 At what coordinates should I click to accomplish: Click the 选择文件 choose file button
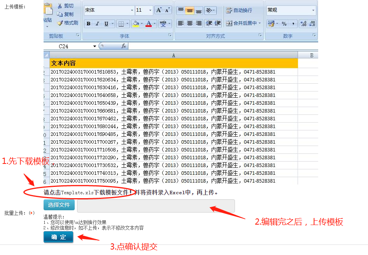(x=59, y=205)
